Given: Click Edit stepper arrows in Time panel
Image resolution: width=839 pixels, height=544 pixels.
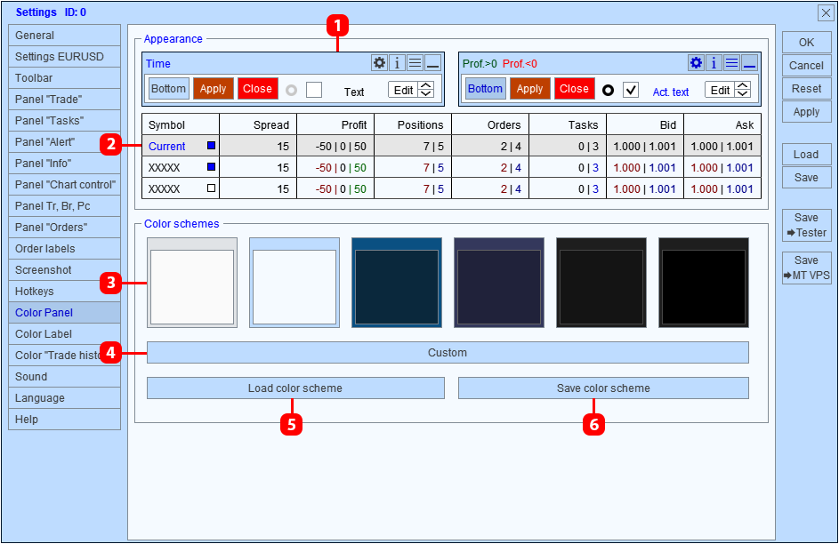Looking at the screenshot, I should 426,90.
